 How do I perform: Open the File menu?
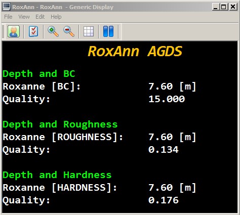(x=8, y=17)
